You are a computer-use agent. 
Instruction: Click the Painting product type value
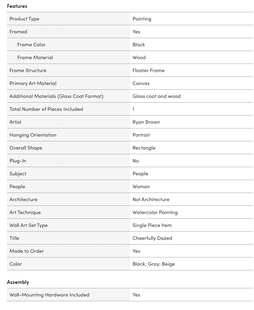[x=142, y=19]
